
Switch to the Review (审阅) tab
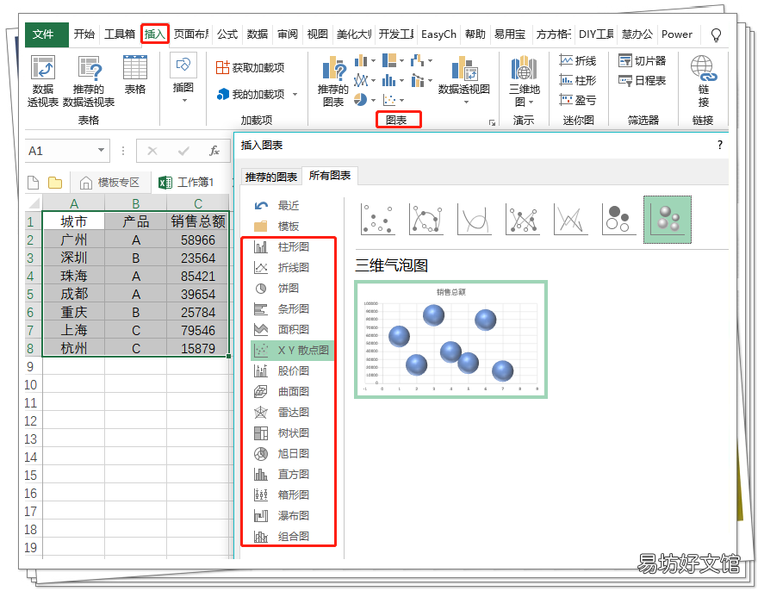click(x=288, y=34)
